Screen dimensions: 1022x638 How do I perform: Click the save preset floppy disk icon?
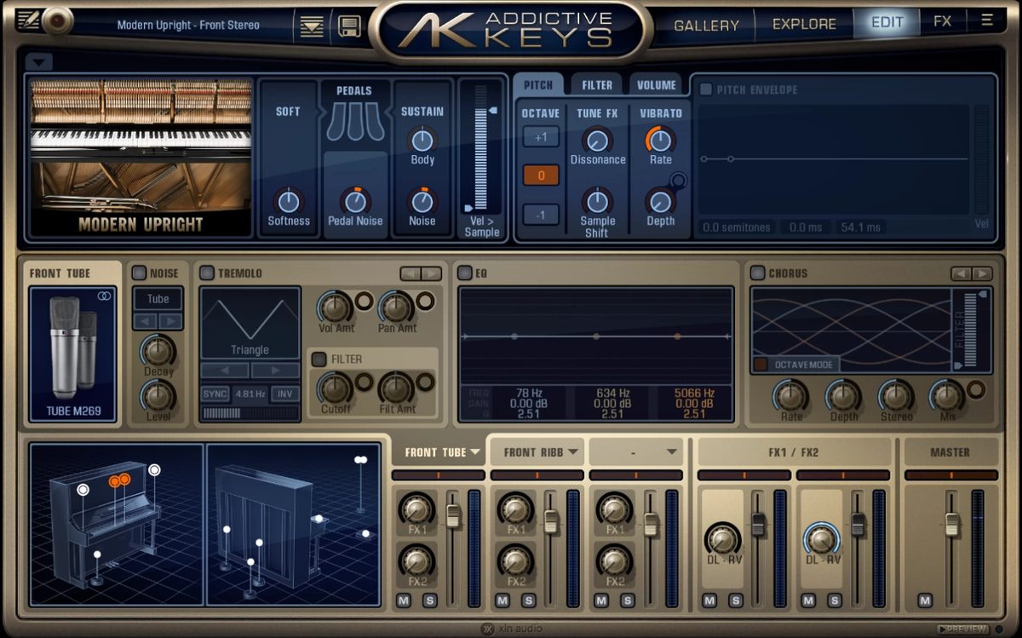pos(350,26)
